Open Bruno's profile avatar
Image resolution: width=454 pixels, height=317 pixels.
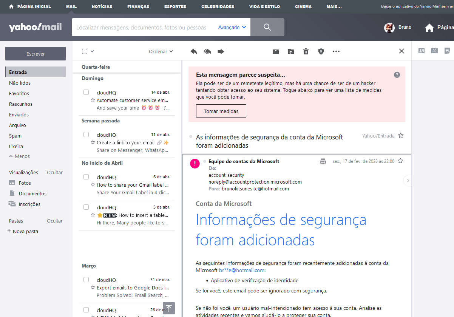[389, 28]
